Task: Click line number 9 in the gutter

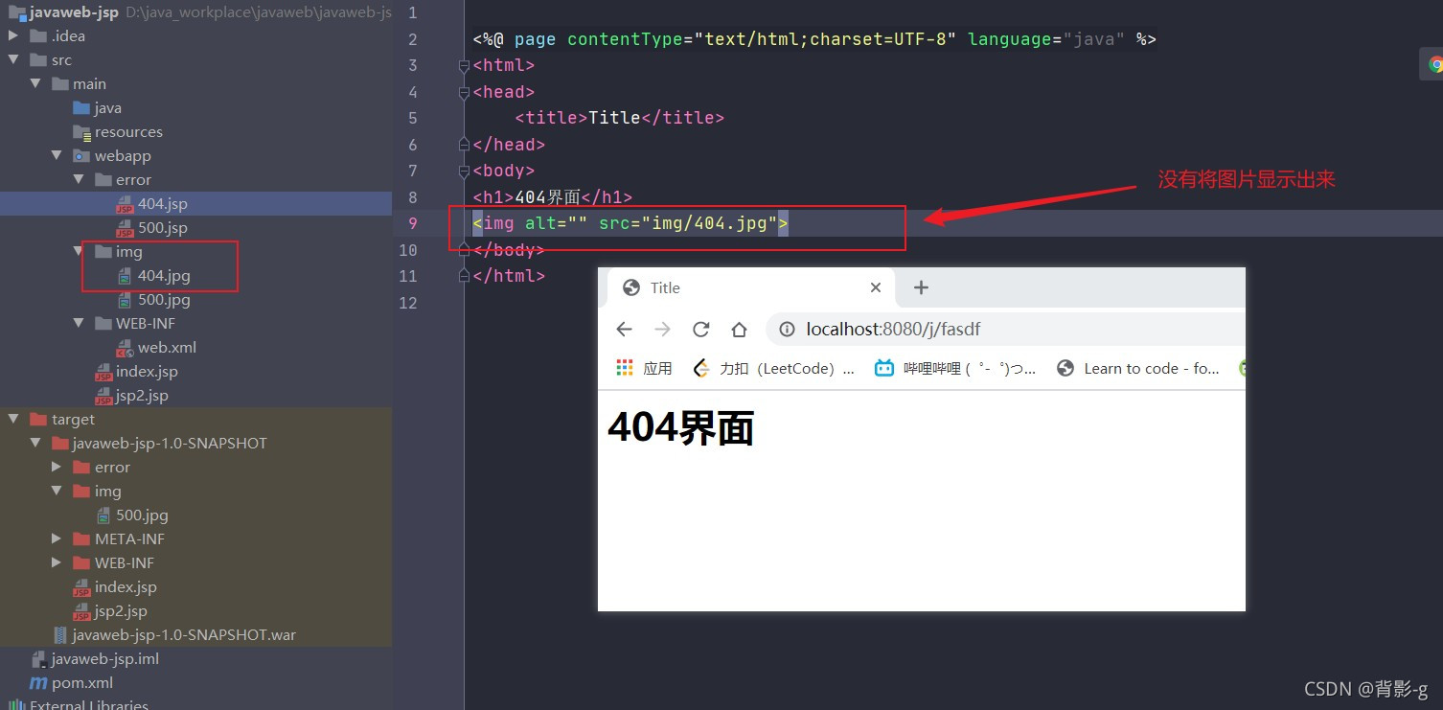Action: coord(413,223)
